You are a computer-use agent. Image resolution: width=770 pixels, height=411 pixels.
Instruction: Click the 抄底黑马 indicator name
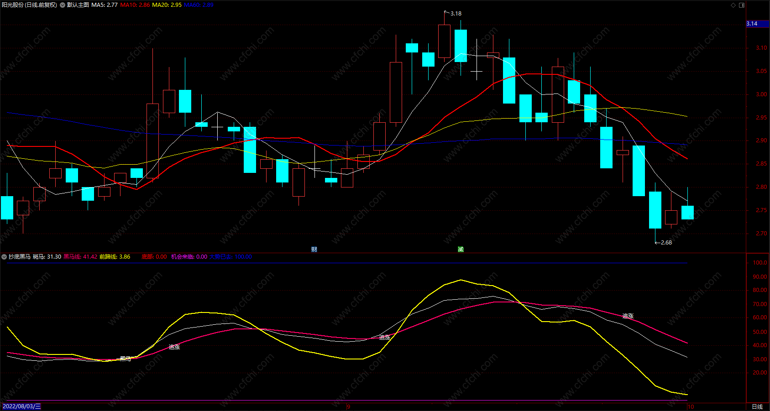point(20,257)
